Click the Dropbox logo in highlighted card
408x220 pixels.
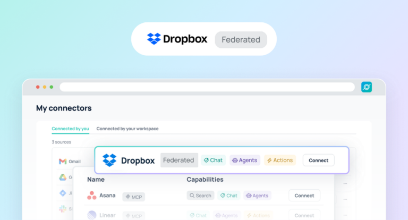(109, 160)
